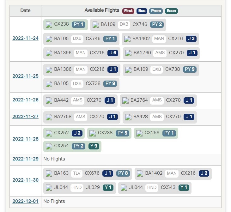Click the airline logo beside BA105 DXB CX738
The width and height of the screenshot is (231, 212).
click(49, 84)
